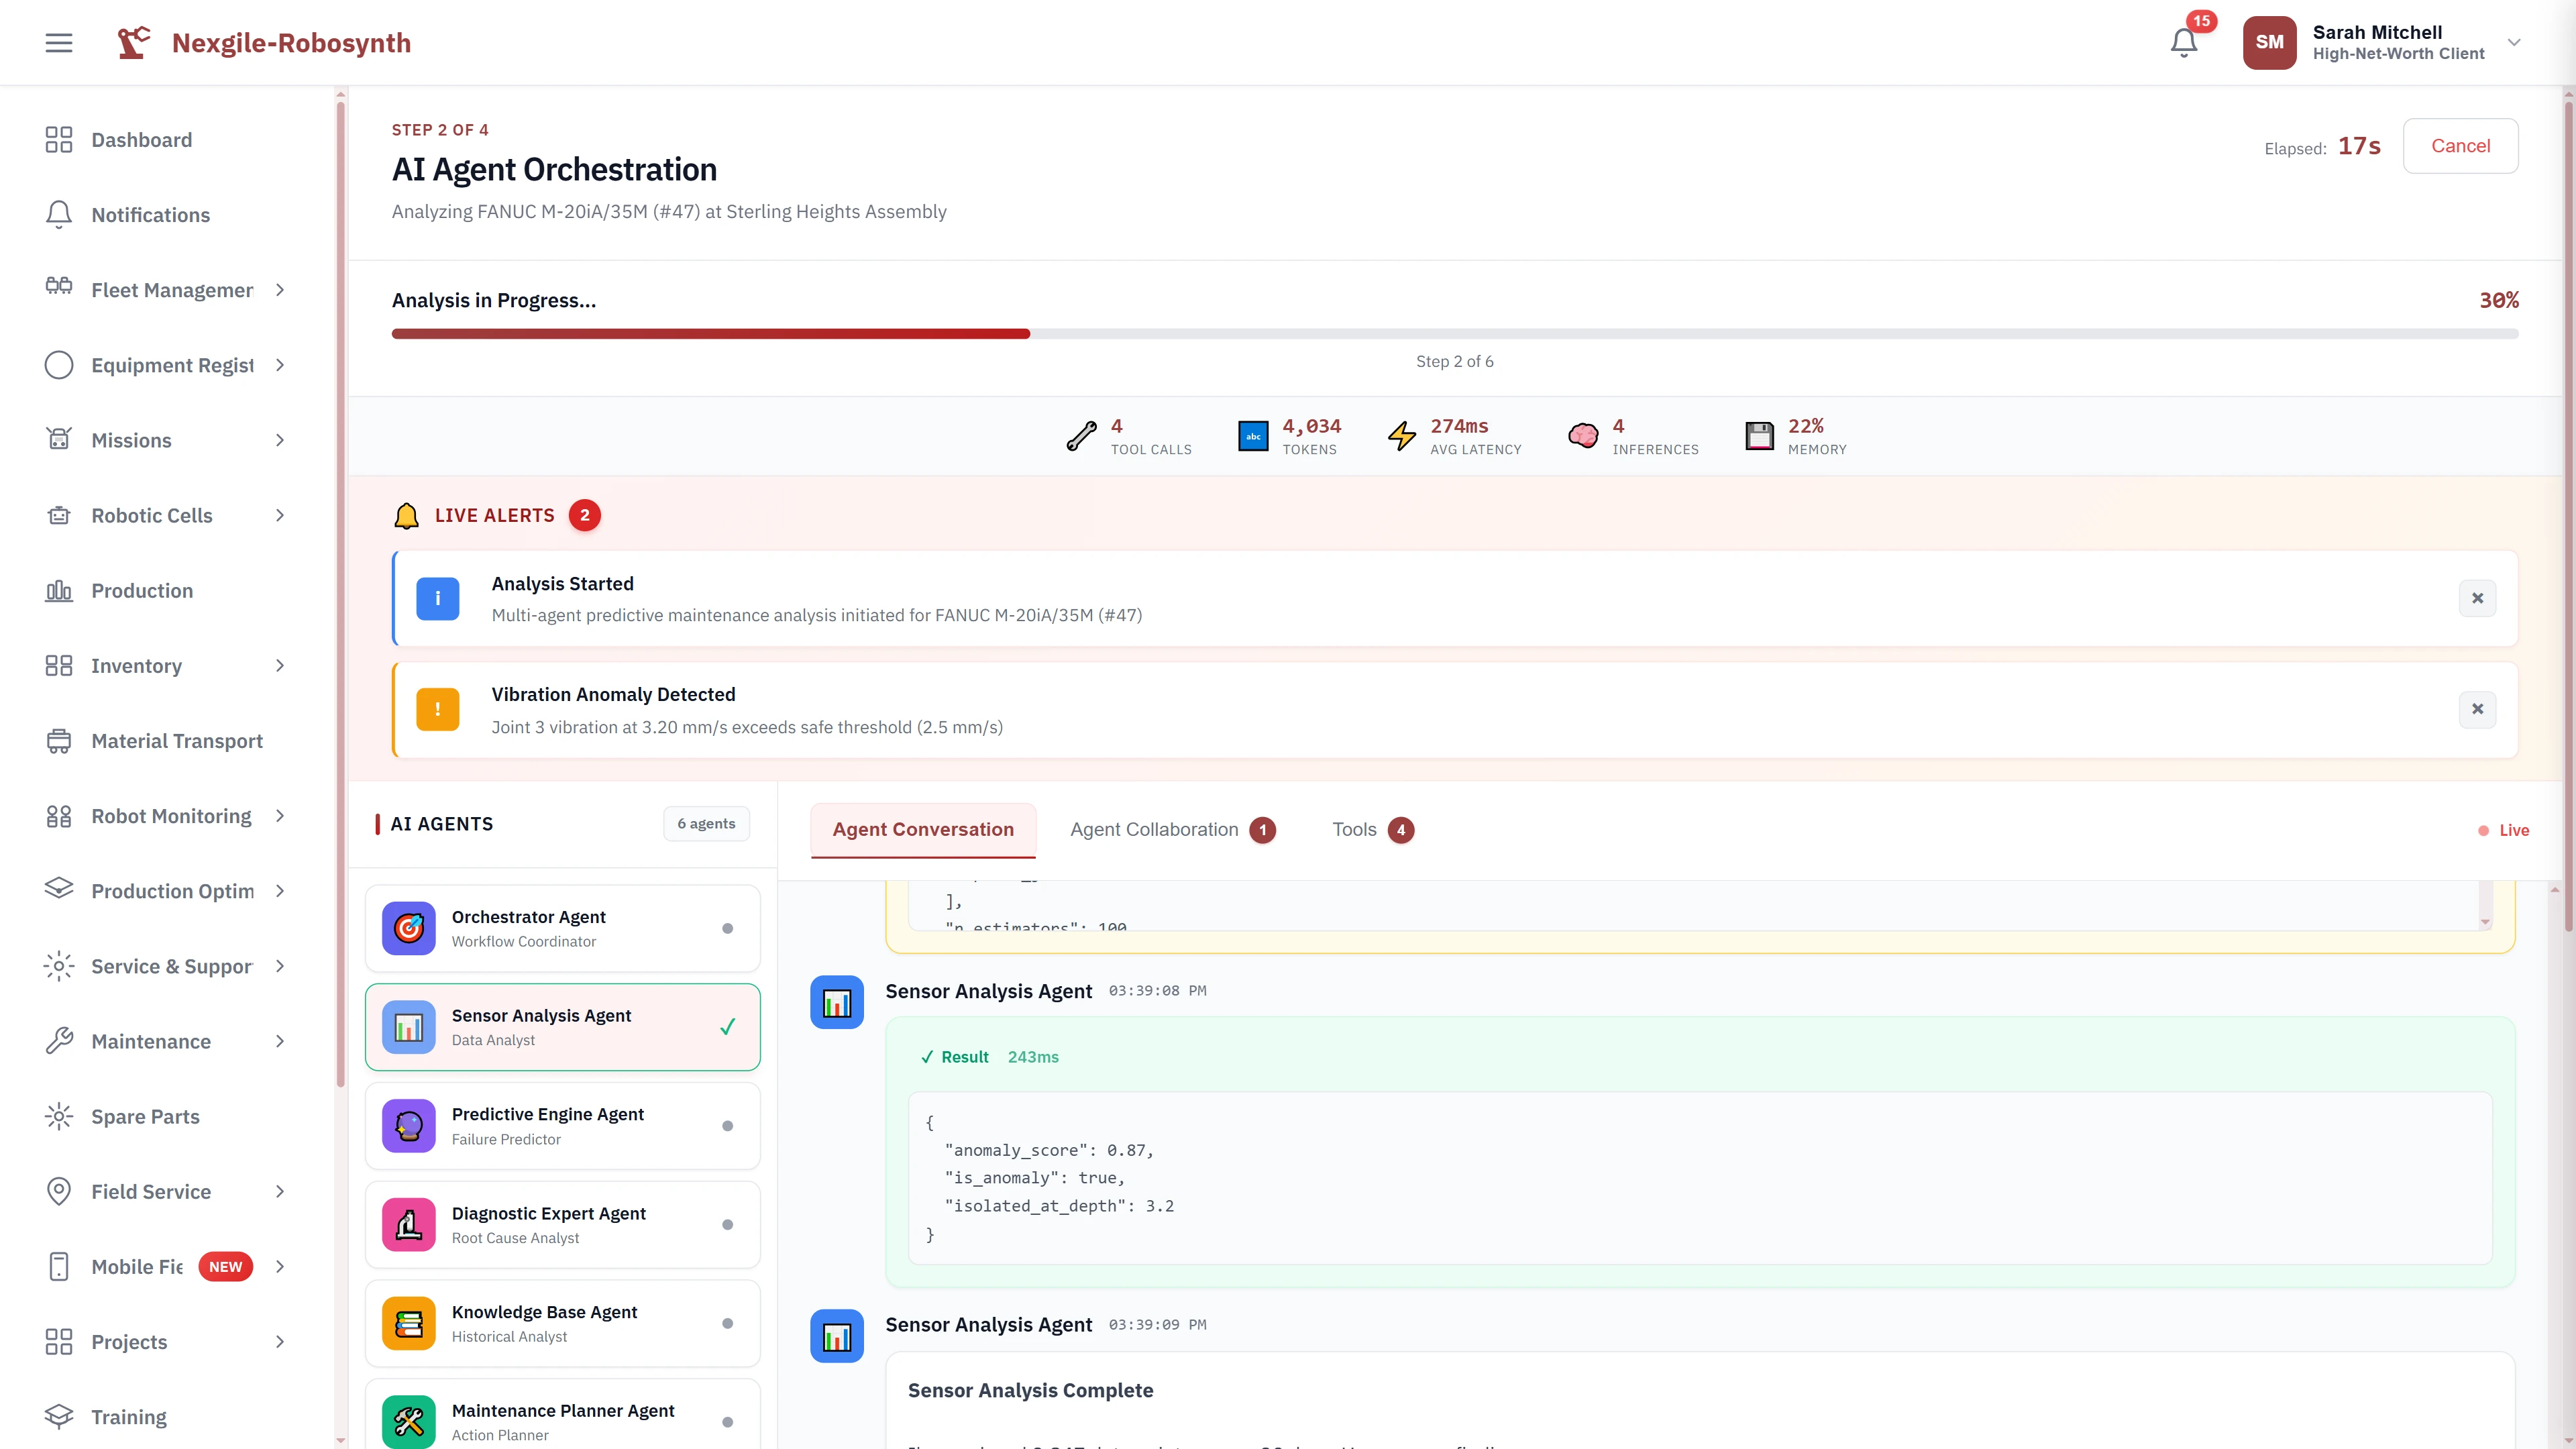This screenshot has height=1449, width=2576.
Task: Click the 30% analysis progress bar
Action: [x=1455, y=333]
